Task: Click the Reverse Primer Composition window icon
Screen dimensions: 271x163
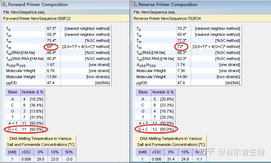Action: click(134, 4)
